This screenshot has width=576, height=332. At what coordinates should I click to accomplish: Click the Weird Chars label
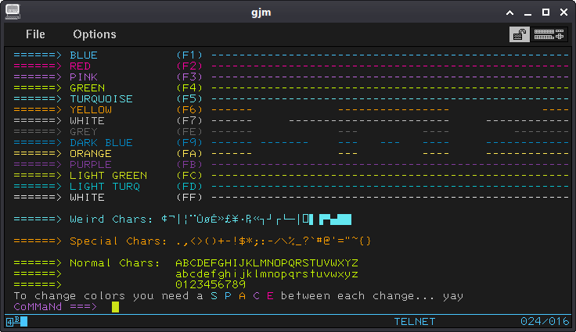[111, 220]
